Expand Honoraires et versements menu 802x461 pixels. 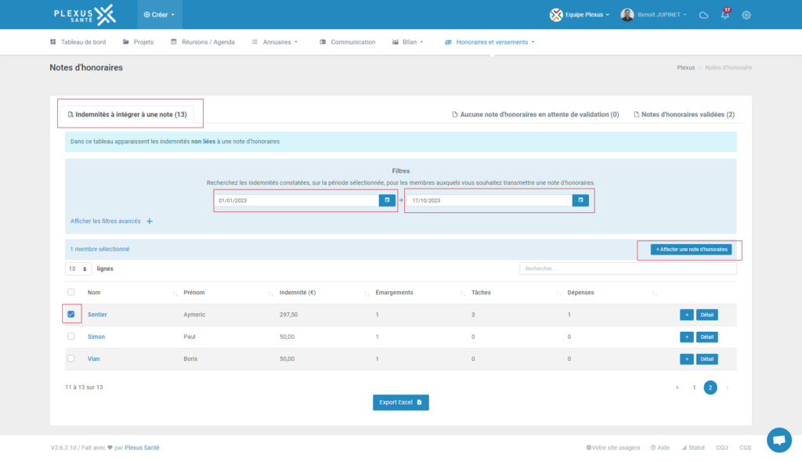coord(490,42)
